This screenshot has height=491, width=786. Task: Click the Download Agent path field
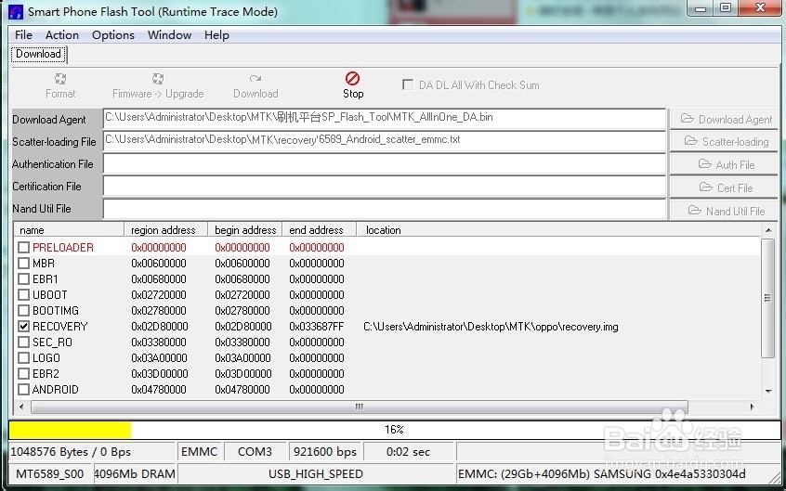(385, 118)
